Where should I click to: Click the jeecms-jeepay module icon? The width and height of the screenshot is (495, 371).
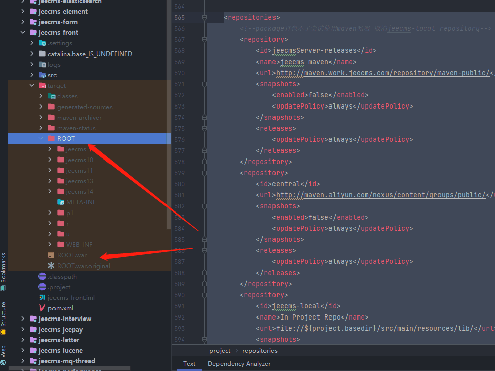33,329
